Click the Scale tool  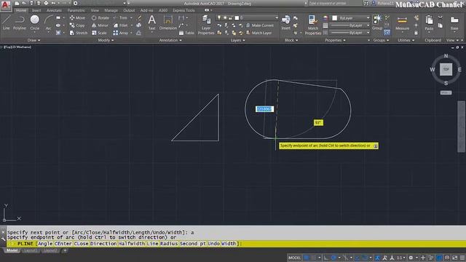tap(99, 33)
